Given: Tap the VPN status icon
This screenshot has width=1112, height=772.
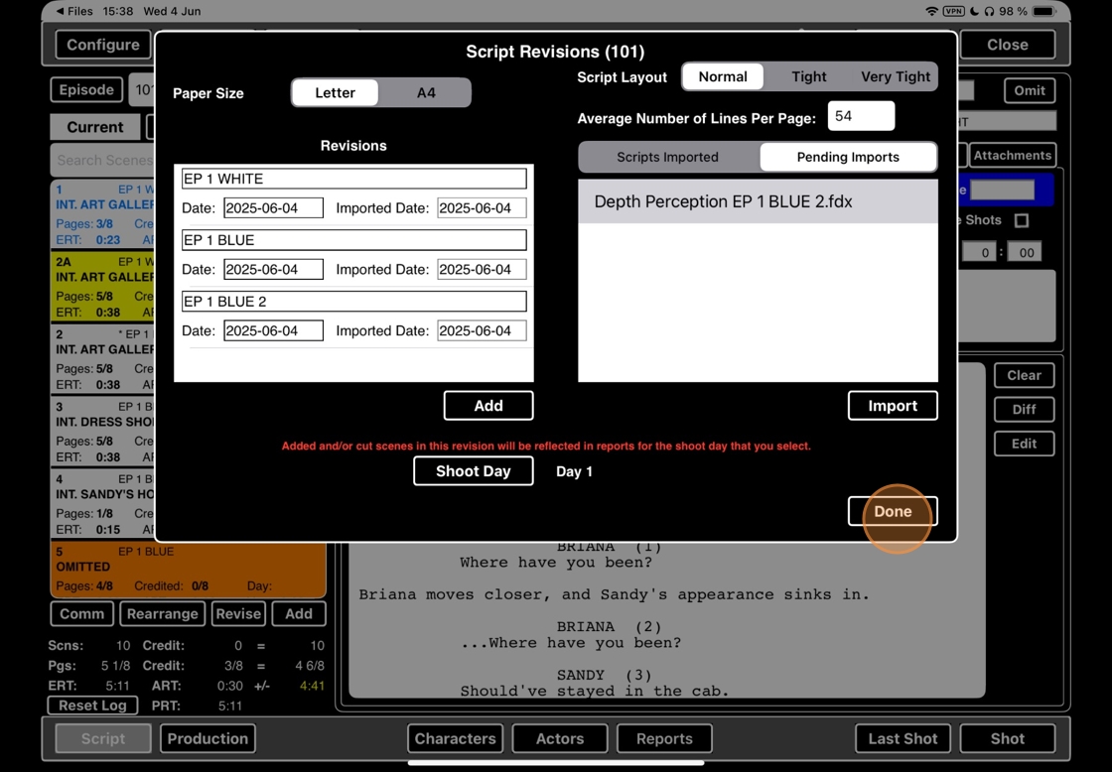Looking at the screenshot, I should point(954,11).
